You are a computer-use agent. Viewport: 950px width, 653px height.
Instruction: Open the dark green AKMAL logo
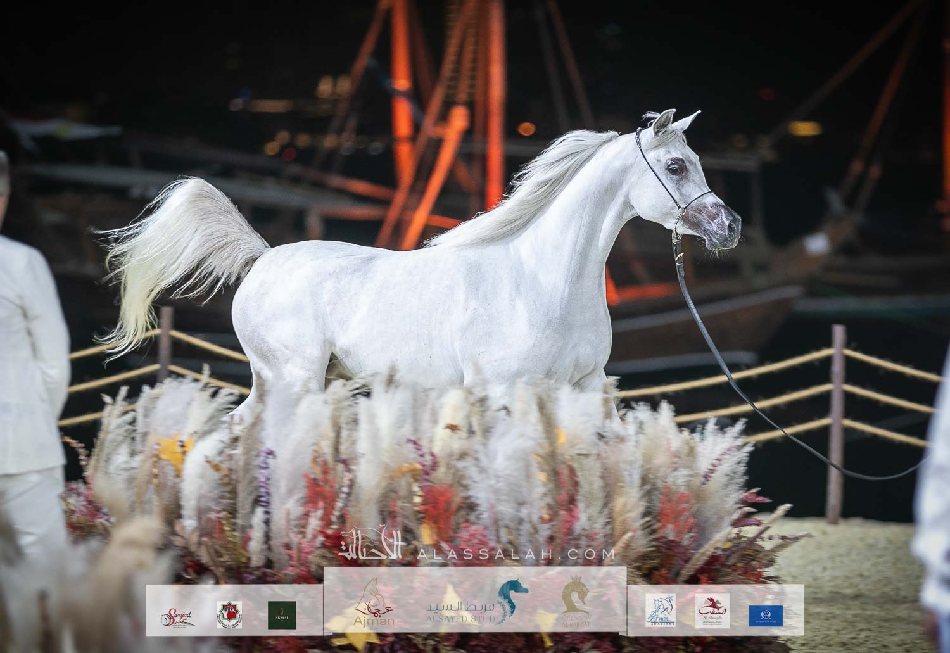(282, 614)
